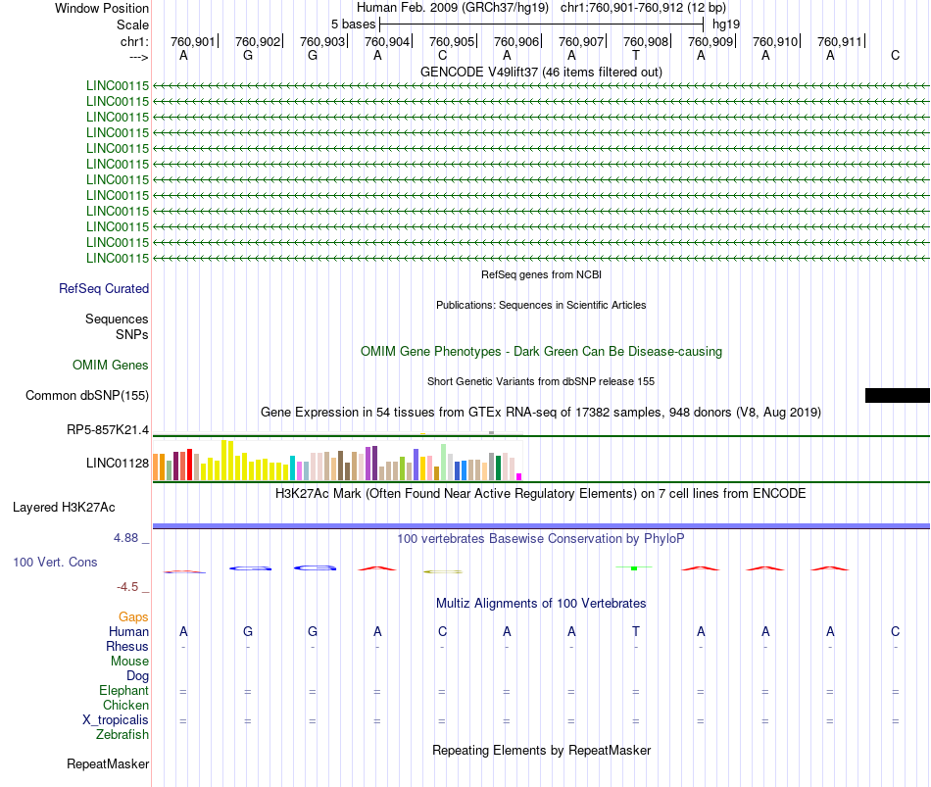Screen dimensions: 931x787
Task: Click the 760,906 position label
Action: 515,41
